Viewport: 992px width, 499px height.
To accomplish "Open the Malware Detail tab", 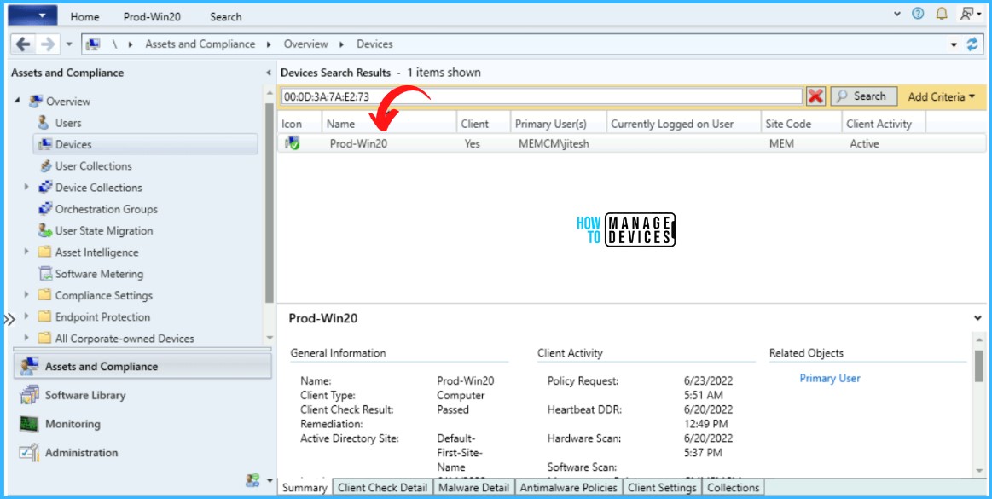I will pyautogui.click(x=474, y=488).
